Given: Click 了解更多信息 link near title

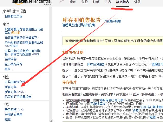Looking at the screenshot, I should click(x=112, y=21).
